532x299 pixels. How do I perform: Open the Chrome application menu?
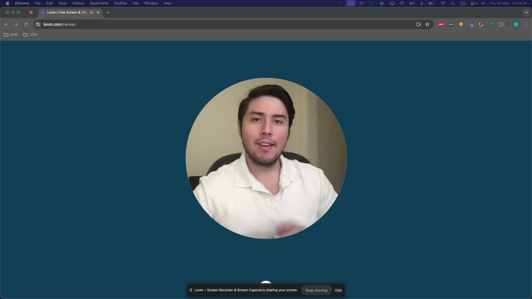[x=22, y=3]
